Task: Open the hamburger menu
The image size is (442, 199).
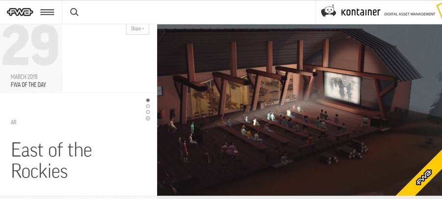Action: 47,12
